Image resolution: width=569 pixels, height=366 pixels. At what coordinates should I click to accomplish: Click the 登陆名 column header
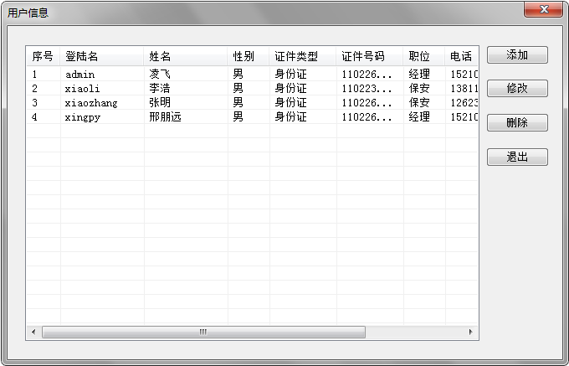tap(82, 57)
